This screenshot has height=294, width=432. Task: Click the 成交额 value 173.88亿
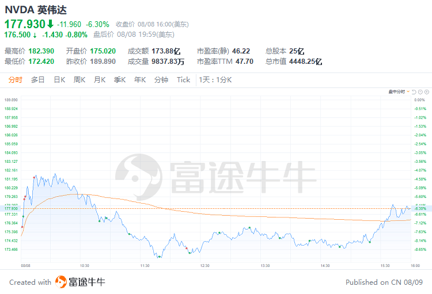click(166, 51)
